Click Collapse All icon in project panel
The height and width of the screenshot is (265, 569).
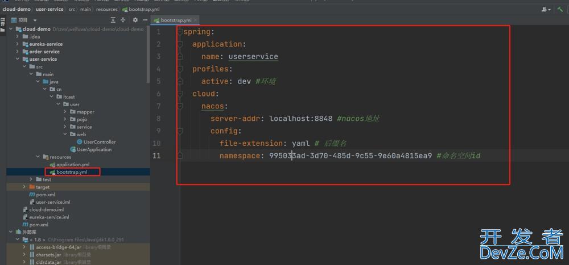(123, 20)
